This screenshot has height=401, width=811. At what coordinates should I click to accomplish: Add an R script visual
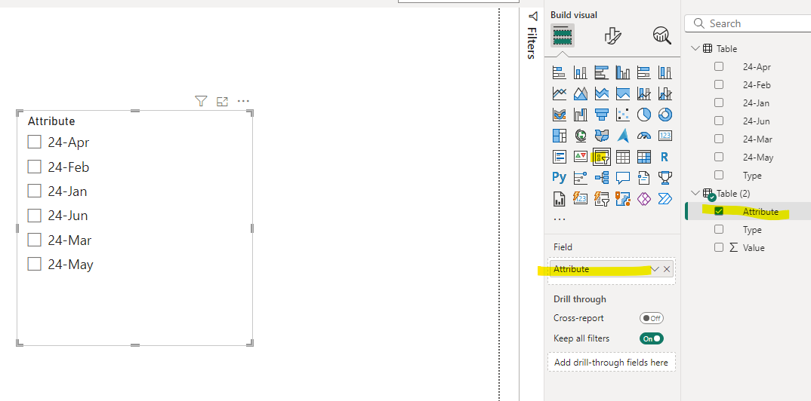click(x=665, y=156)
